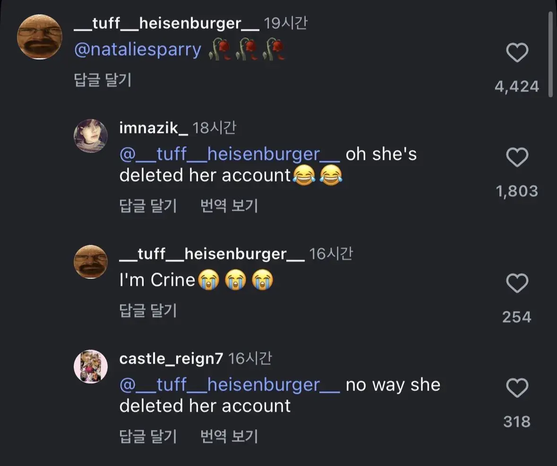This screenshot has height=466, width=557.
Task: Open castle_reign7 username link
Action: tap(171, 358)
